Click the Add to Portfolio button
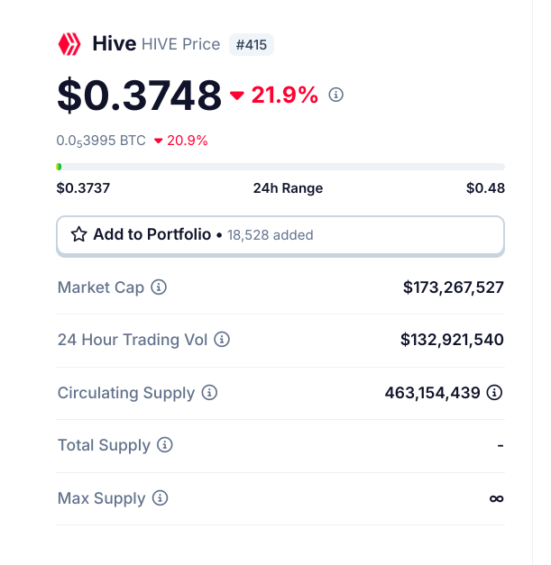The height and width of the screenshot is (565, 551). pos(280,236)
